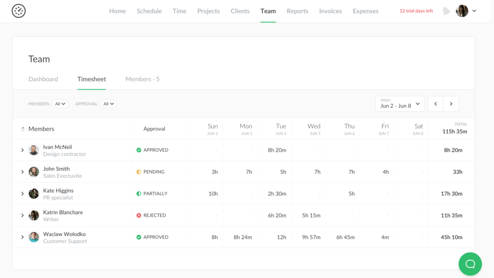Open Kate Higgins' name link
This screenshot has height=278, width=494.
point(58,191)
